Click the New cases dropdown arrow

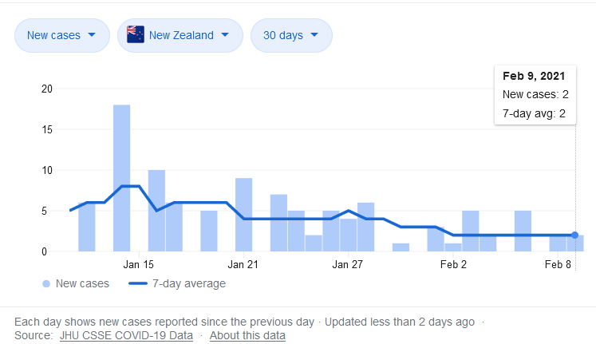[x=92, y=35]
